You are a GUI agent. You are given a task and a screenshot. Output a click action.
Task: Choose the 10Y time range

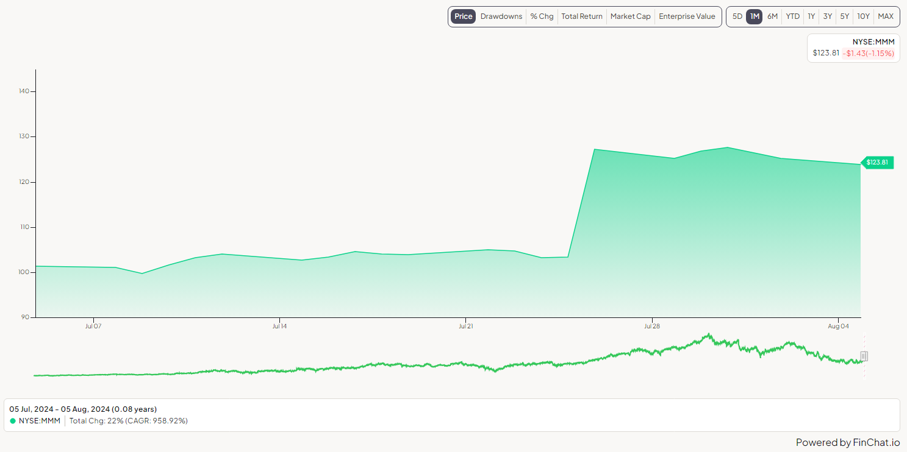point(863,16)
